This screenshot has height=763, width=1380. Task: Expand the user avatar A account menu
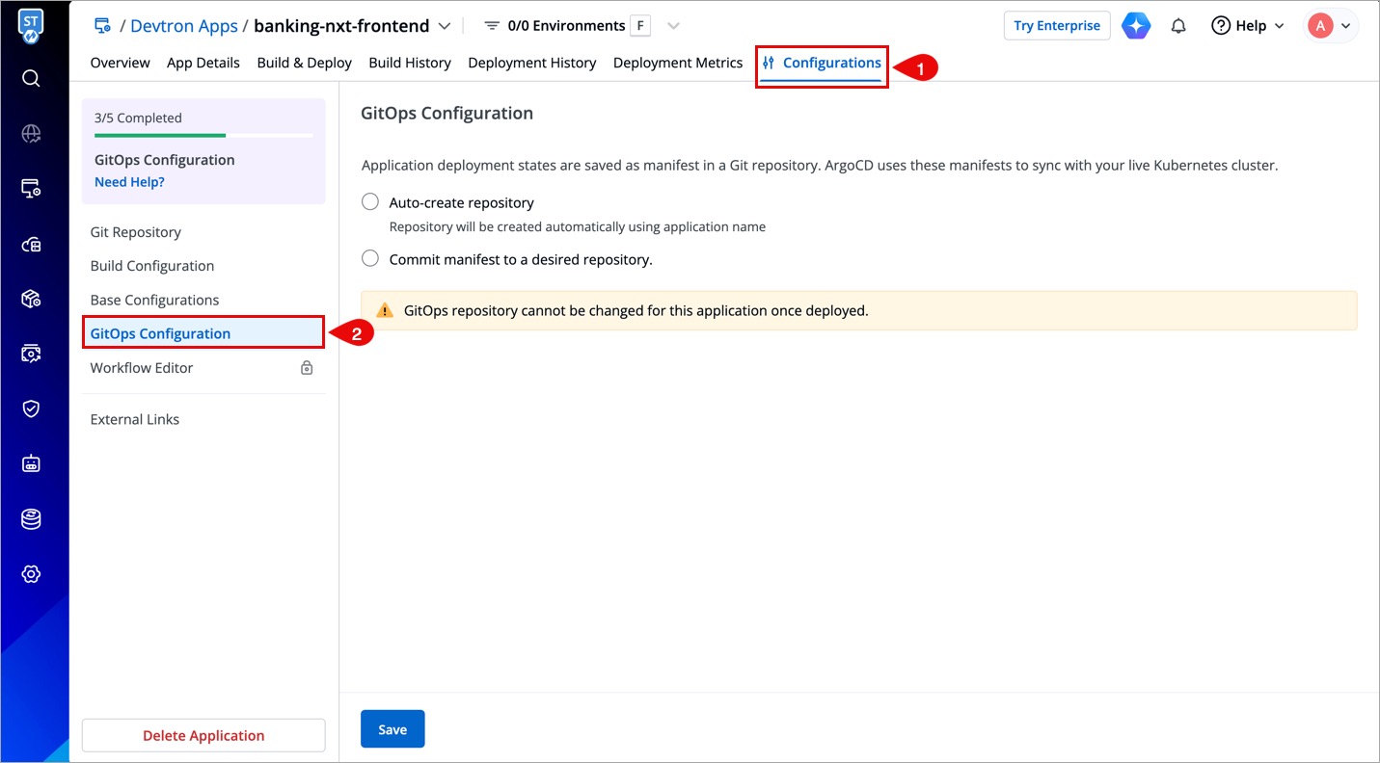tap(1332, 26)
